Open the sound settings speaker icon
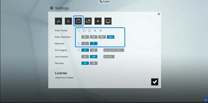The image size is (208, 103). pos(98,21)
